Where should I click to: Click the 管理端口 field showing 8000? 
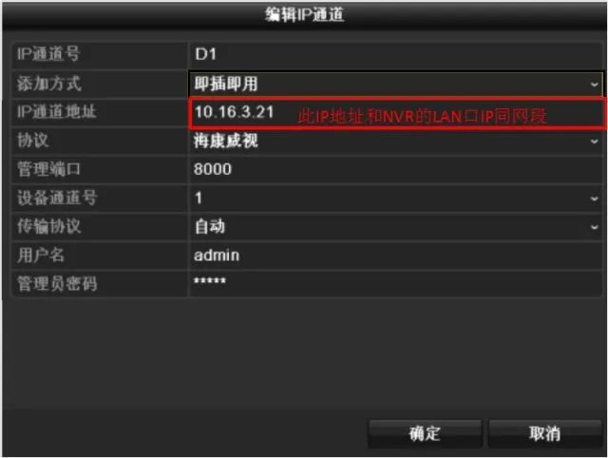pos(396,169)
